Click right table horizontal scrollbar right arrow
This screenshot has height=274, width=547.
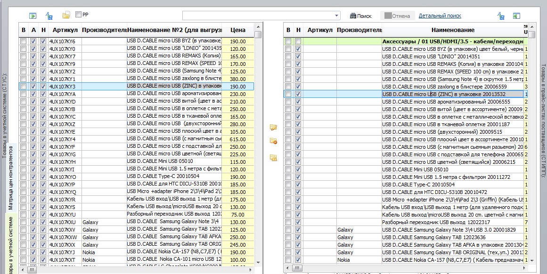pyautogui.click(x=524, y=268)
